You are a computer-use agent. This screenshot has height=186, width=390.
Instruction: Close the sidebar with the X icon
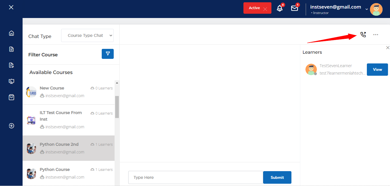coord(11,7)
